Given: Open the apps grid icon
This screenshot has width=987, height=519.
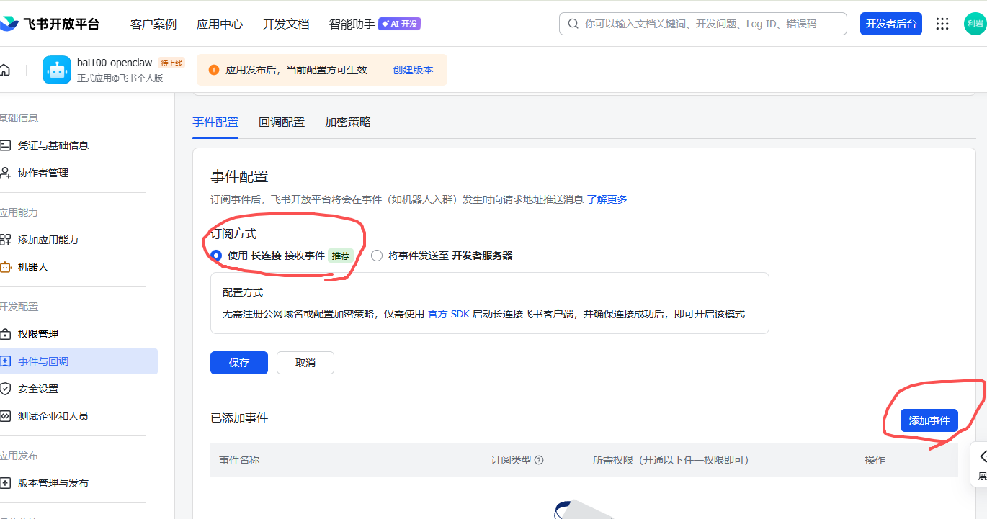Looking at the screenshot, I should click(942, 24).
